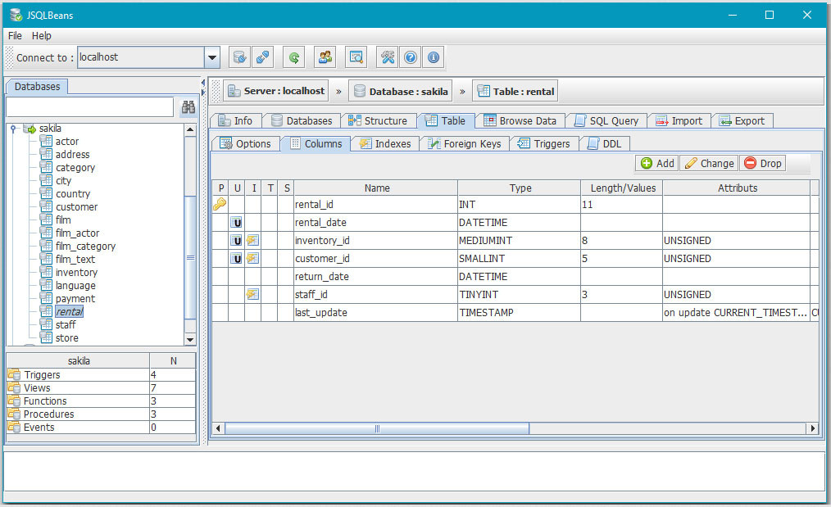
Task: Select the last_update column name cell
Action: 375,313
